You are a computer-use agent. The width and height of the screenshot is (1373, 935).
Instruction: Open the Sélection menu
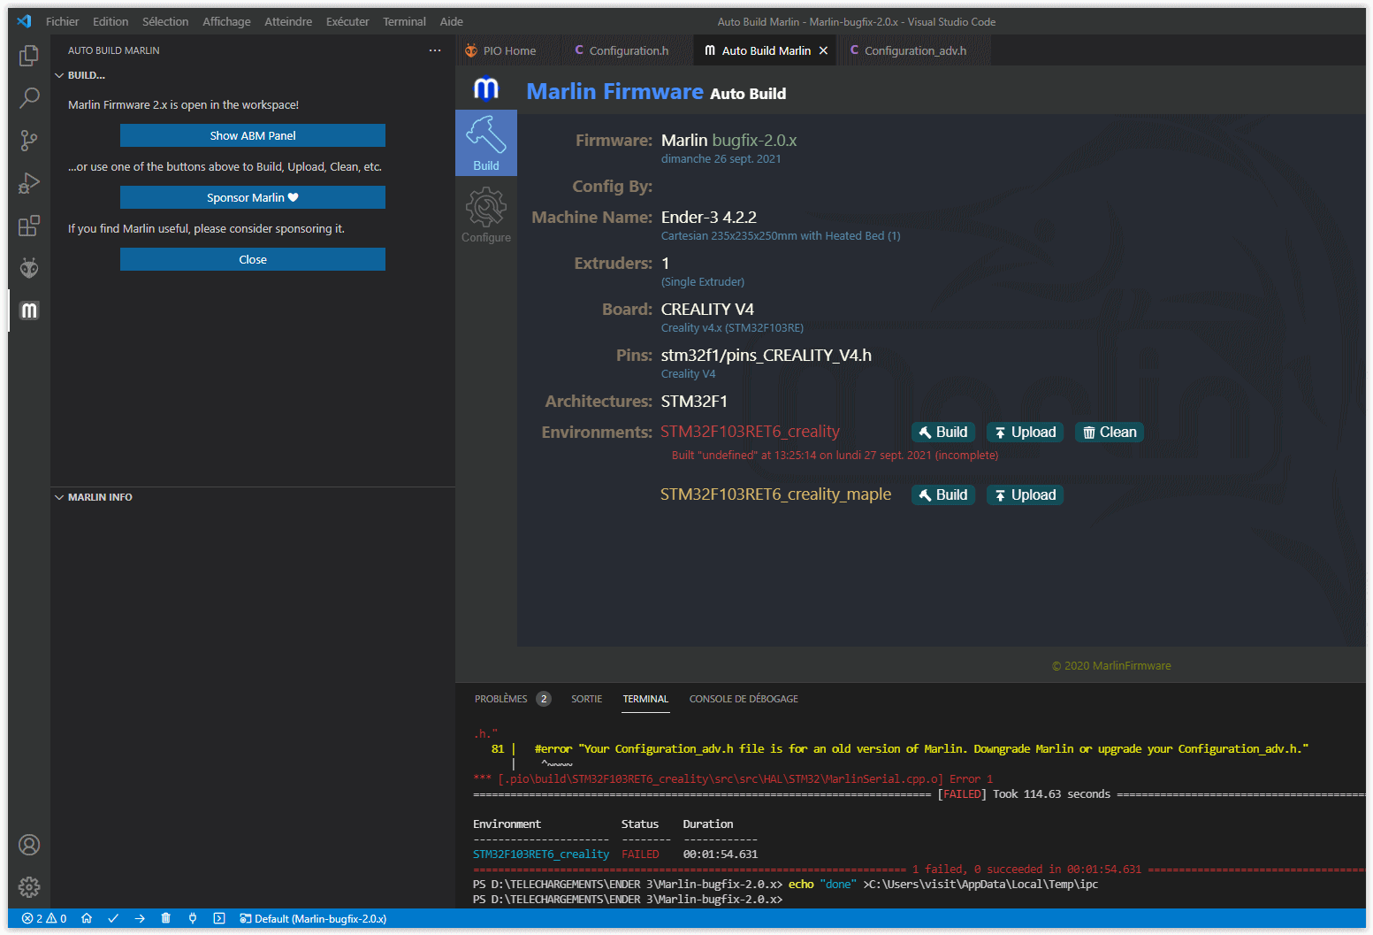click(x=165, y=21)
